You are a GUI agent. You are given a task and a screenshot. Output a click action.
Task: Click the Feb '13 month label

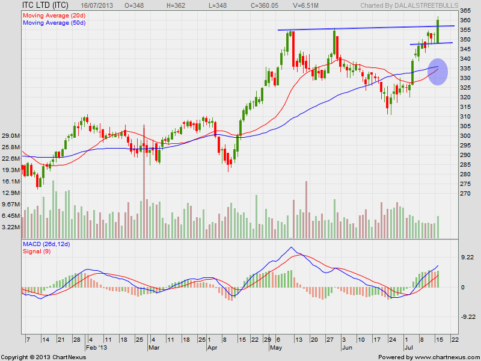pyautogui.click(x=96, y=348)
